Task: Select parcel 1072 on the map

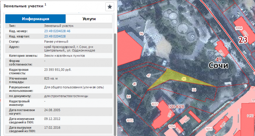Action: tap(130, 121)
